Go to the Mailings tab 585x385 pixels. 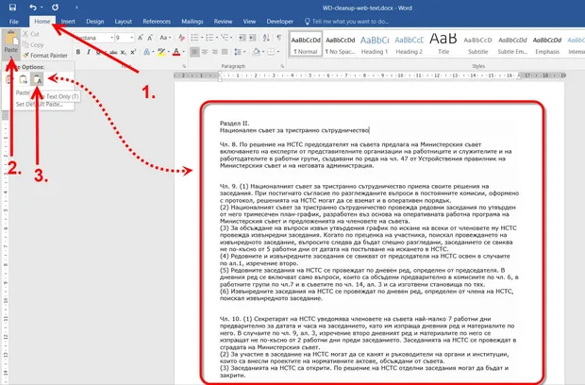tap(192, 22)
